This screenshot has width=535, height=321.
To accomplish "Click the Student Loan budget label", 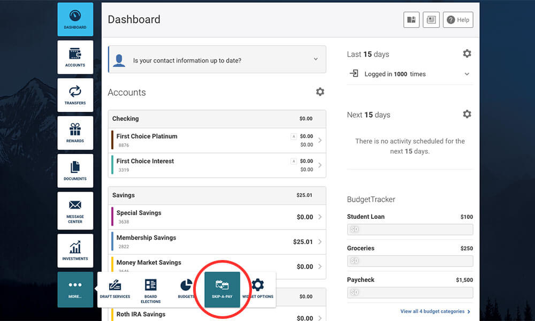I will pyautogui.click(x=366, y=217).
